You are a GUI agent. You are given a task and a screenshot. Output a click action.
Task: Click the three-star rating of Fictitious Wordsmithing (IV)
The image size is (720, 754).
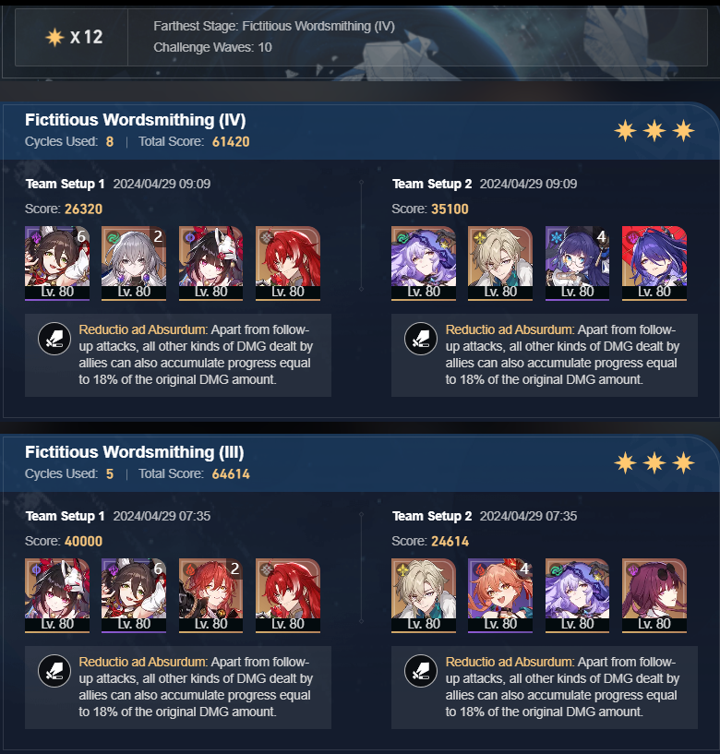(654, 131)
